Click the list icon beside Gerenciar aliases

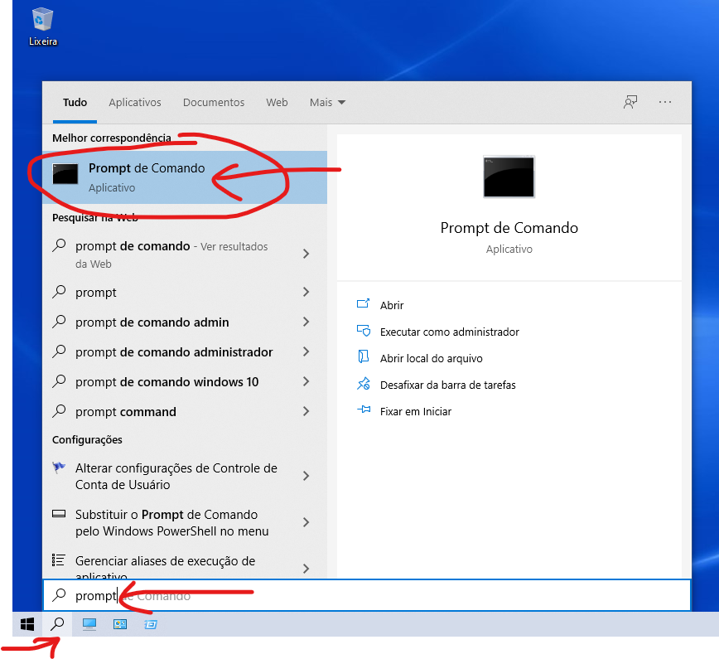point(58,560)
